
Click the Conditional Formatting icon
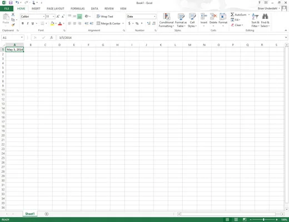pos(166,17)
